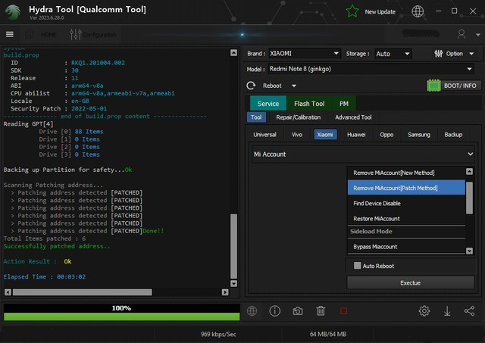
Task: Click the log vertical scrollbar thumb
Action: pyautogui.click(x=234, y=246)
